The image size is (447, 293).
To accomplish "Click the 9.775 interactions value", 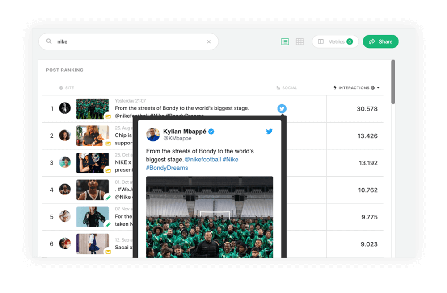I will pyautogui.click(x=369, y=217).
